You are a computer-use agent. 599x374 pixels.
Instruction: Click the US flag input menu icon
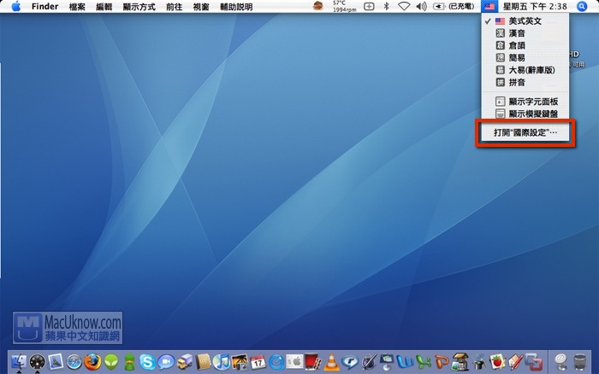click(x=489, y=7)
